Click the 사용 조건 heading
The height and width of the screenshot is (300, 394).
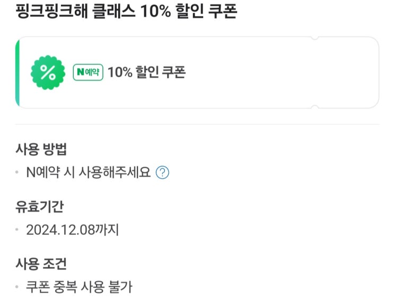coord(41,263)
